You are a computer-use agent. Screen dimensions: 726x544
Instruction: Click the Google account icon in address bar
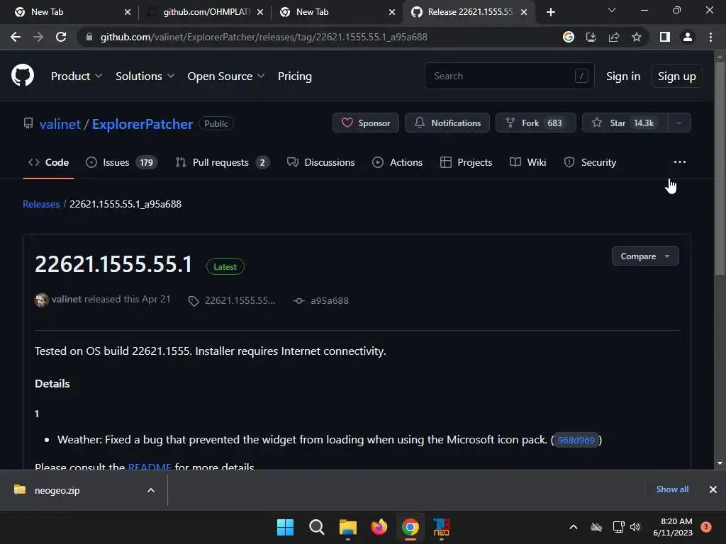[569, 37]
